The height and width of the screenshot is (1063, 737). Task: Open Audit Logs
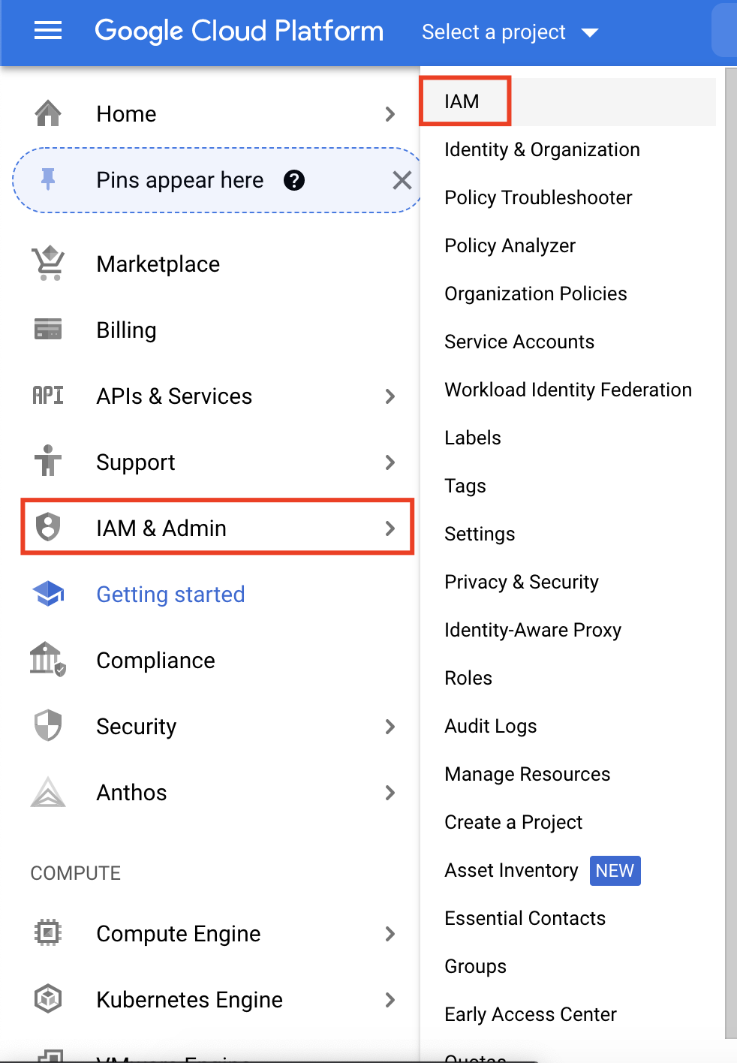point(490,726)
